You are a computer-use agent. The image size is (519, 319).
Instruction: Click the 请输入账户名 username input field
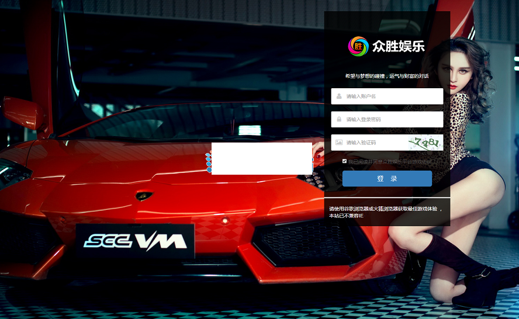392,96
